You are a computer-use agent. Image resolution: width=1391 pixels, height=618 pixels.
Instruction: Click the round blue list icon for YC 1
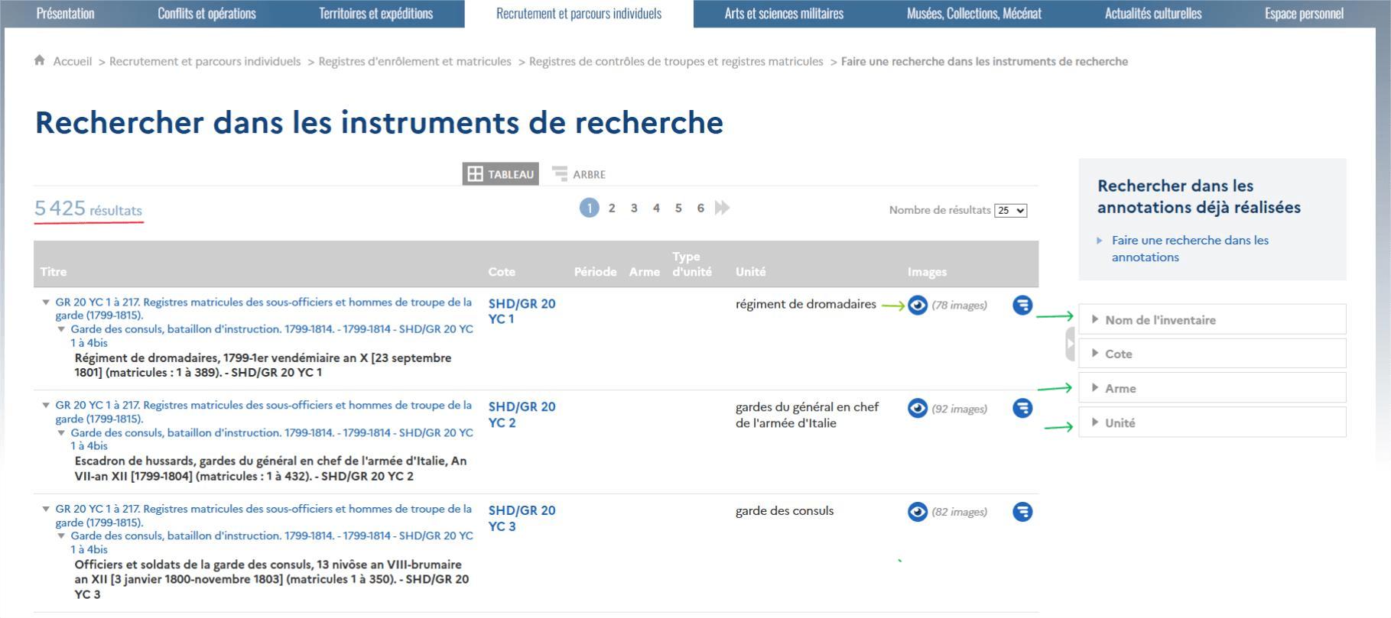1022,306
